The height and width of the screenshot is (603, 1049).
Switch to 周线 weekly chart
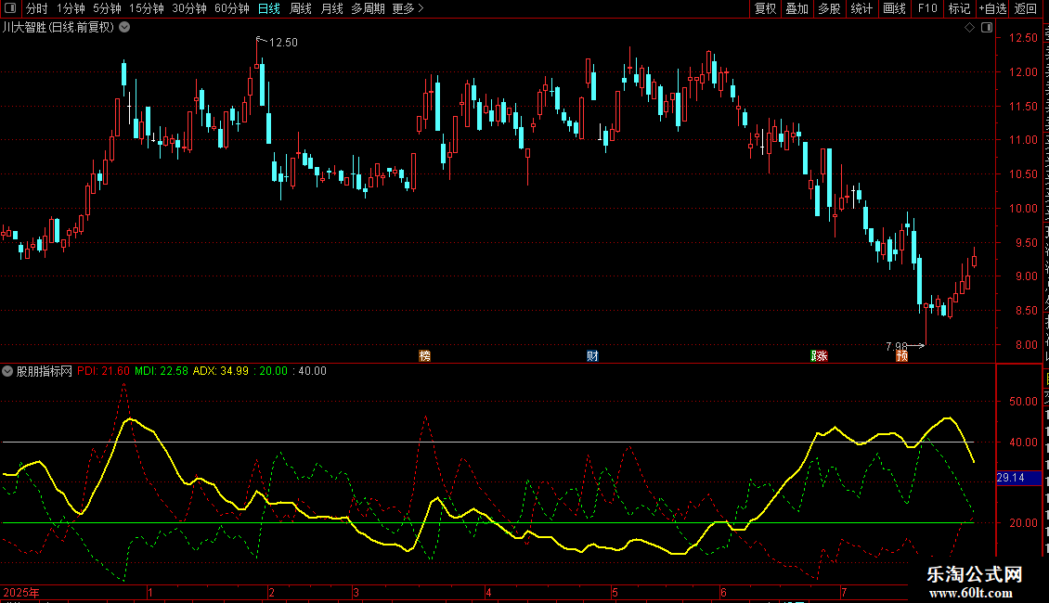301,8
